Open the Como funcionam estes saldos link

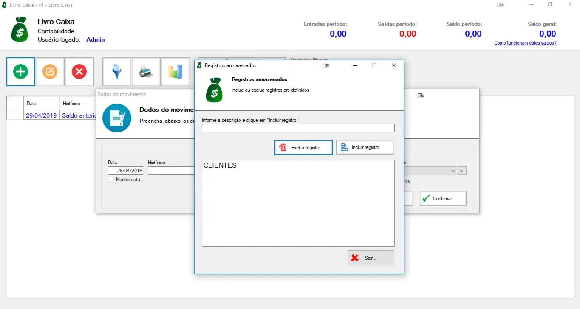[x=525, y=43]
